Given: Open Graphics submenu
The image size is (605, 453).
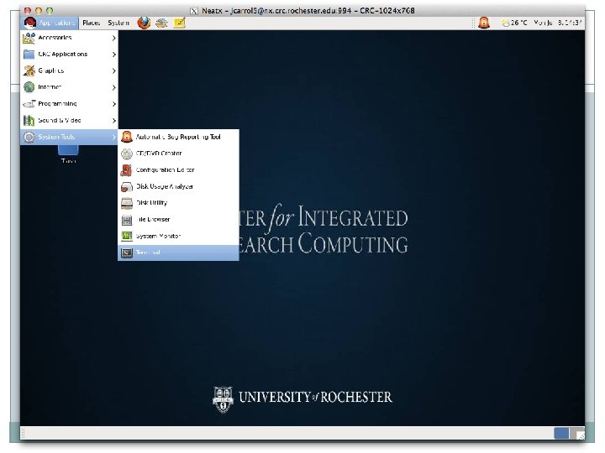Looking at the screenshot, I should 70,70.
